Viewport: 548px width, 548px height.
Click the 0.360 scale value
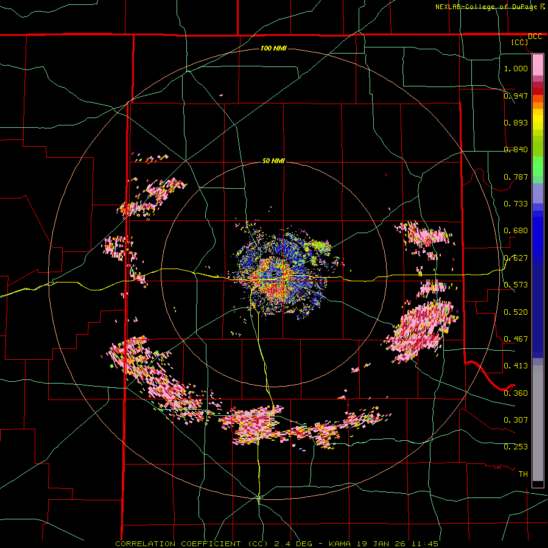pyautogui.click(x=516, y=393)
